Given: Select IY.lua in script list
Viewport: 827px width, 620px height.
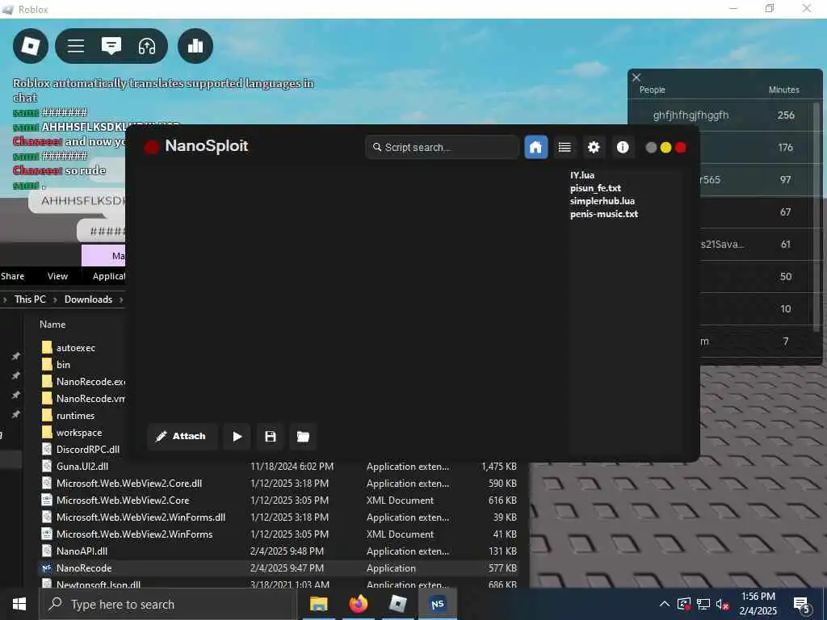Looking at the screenshot, I should 582,175.
